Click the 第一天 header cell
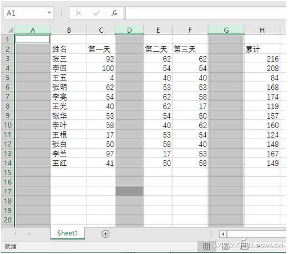The width and height of the screenshot is (288, 254). coord(101,49)
